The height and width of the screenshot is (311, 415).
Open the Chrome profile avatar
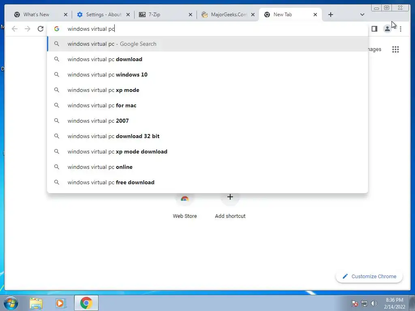pos(387,29)
